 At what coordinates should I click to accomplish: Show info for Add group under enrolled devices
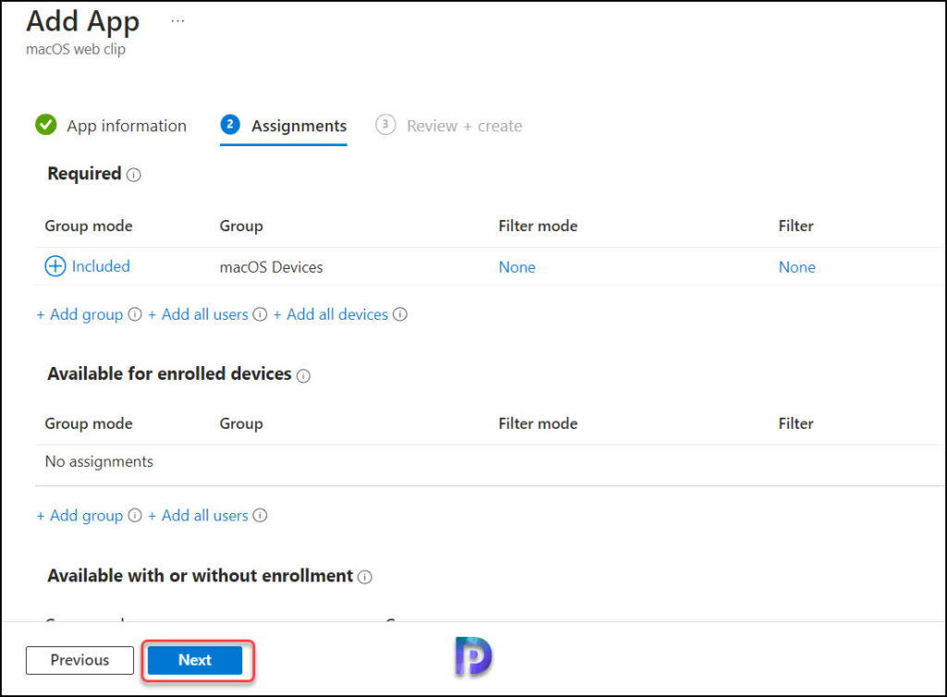click(x=135, y=516)
